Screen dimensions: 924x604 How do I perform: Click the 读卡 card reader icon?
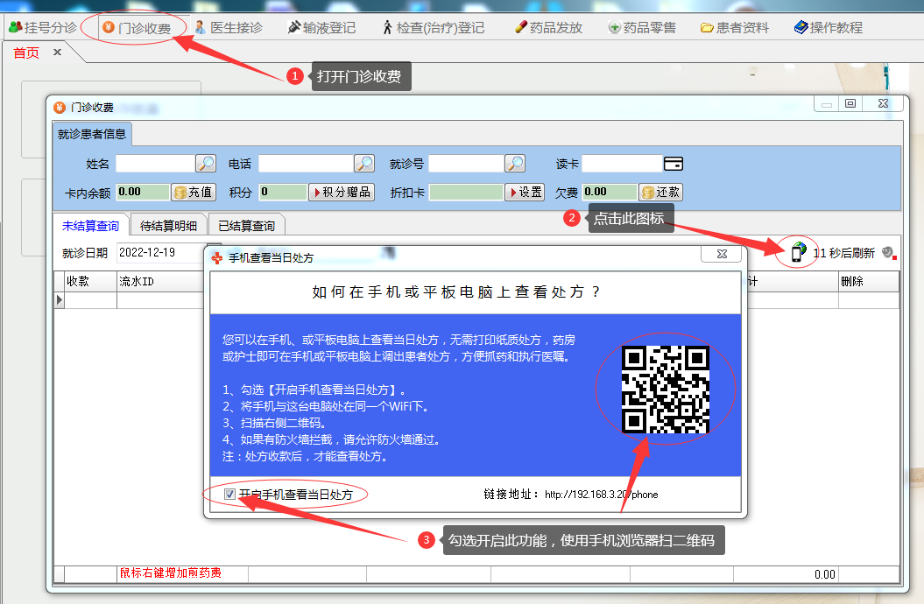click(x=673, y=164)
